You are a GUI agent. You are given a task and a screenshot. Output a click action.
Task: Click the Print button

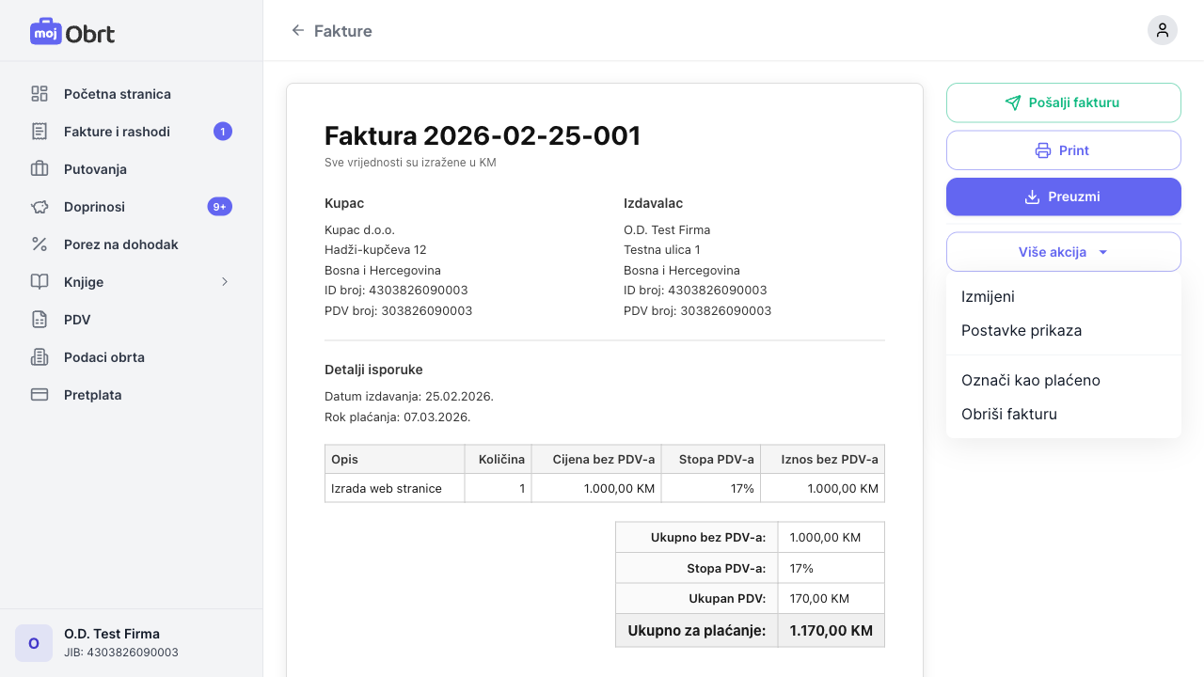[1063, 150]
